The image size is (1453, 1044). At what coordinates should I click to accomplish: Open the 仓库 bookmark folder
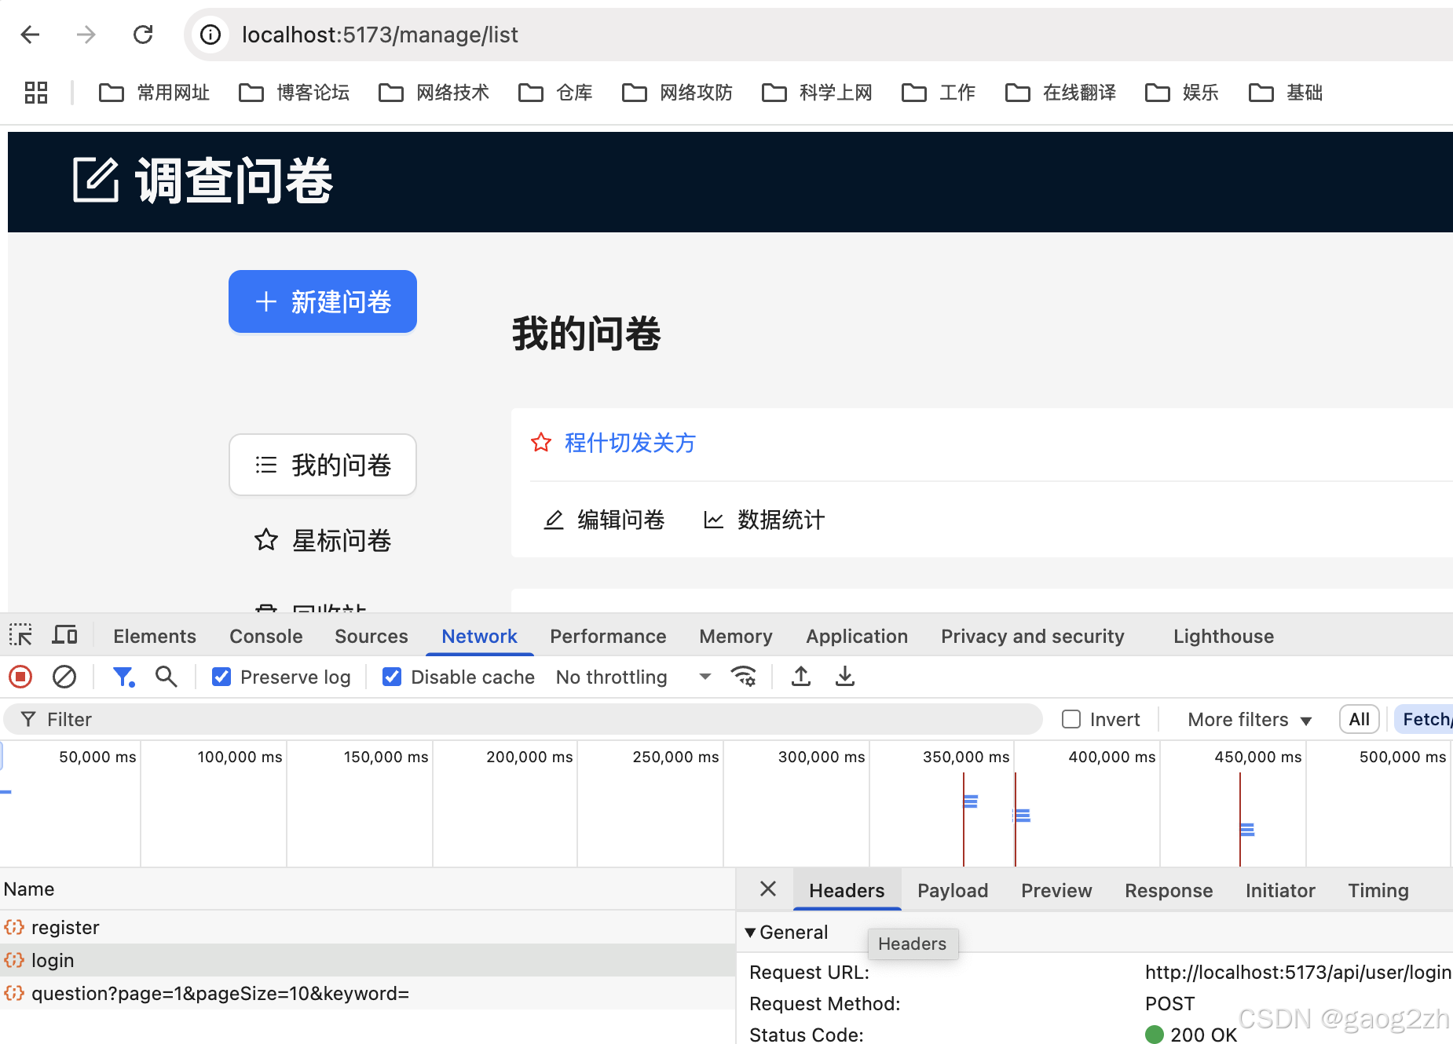click(x=555, y=93)
